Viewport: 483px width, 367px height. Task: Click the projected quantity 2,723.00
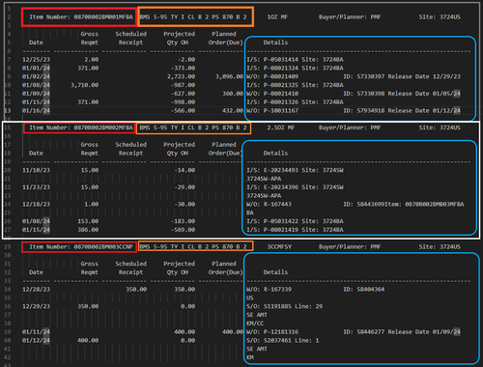pos(181,76)
